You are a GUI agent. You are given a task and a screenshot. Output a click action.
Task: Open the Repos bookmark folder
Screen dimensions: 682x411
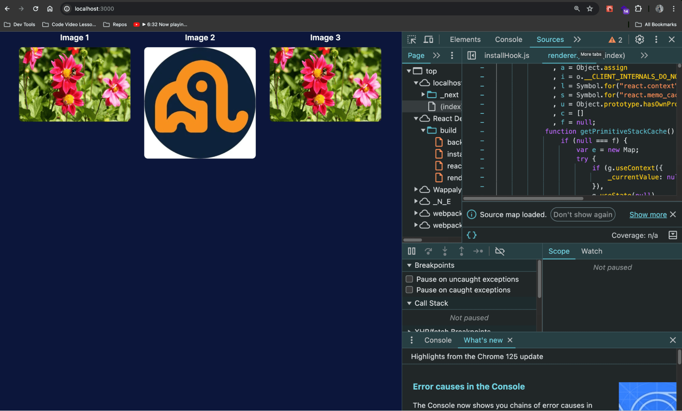pyautogui.click(x=115, y=25)
